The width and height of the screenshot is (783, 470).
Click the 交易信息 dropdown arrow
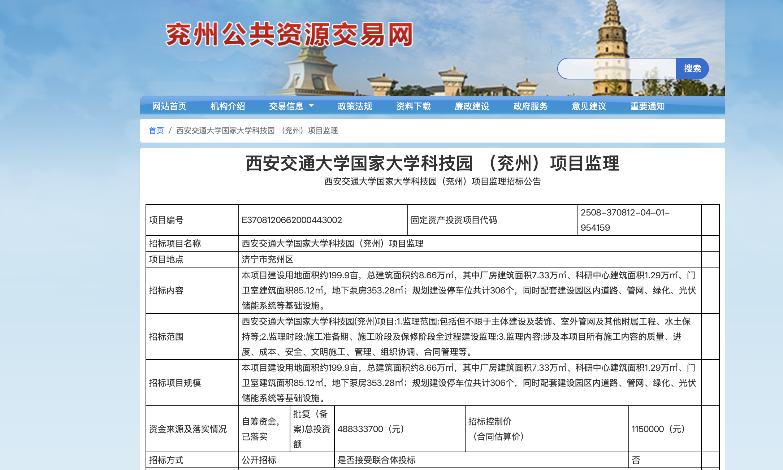coord(311,106)
